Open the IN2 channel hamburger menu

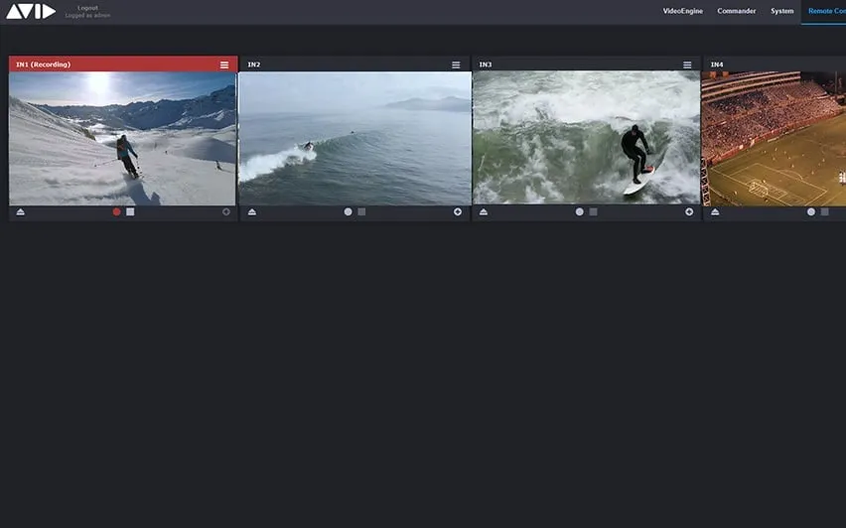tap(456, 65)
